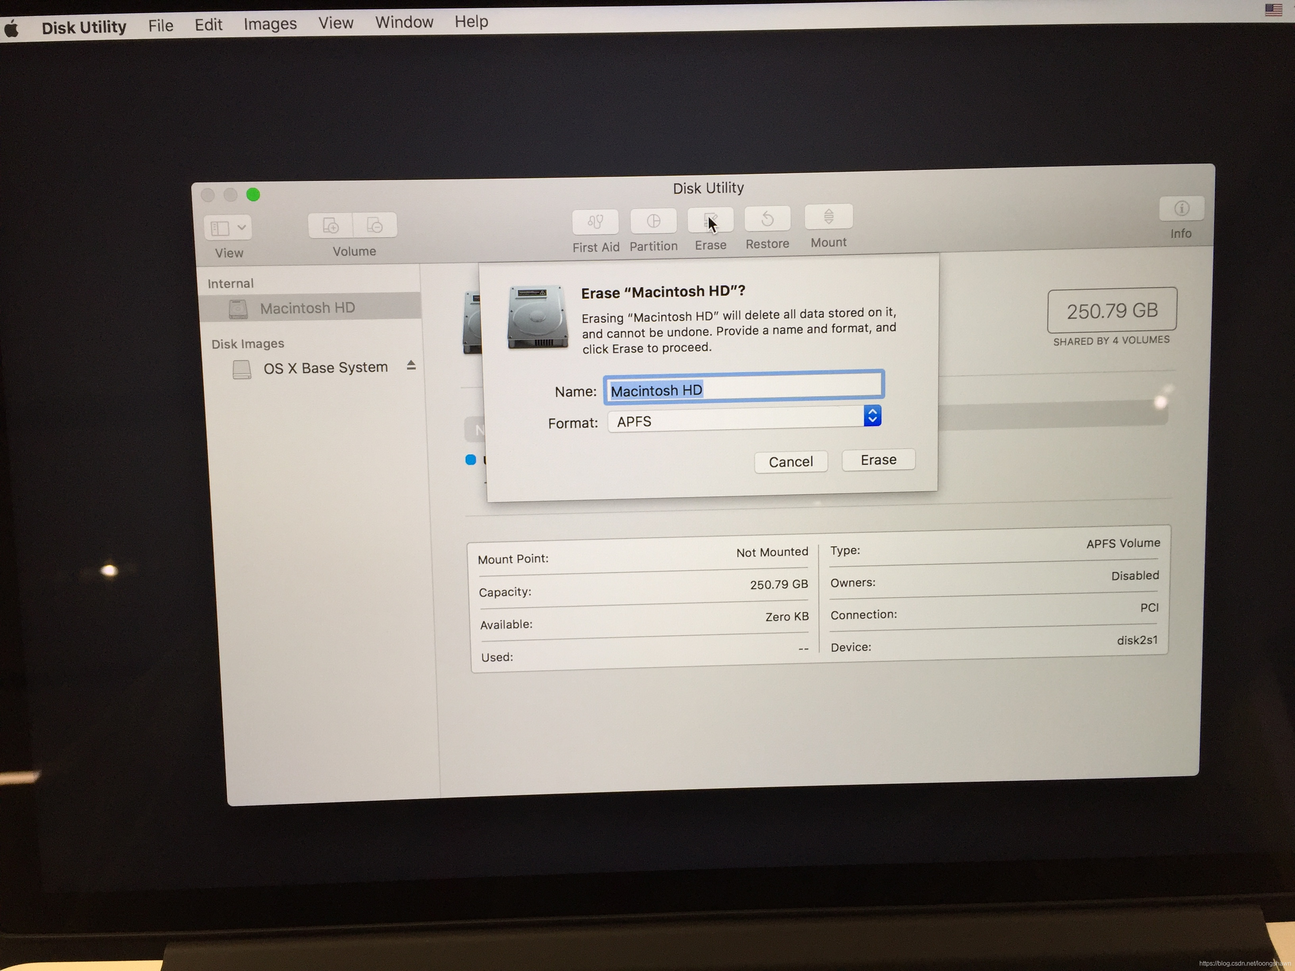Click the Partition toolbar icon
Image resolution: width=1295 pixels, height=971 pixels.
(x=653, y=221)
